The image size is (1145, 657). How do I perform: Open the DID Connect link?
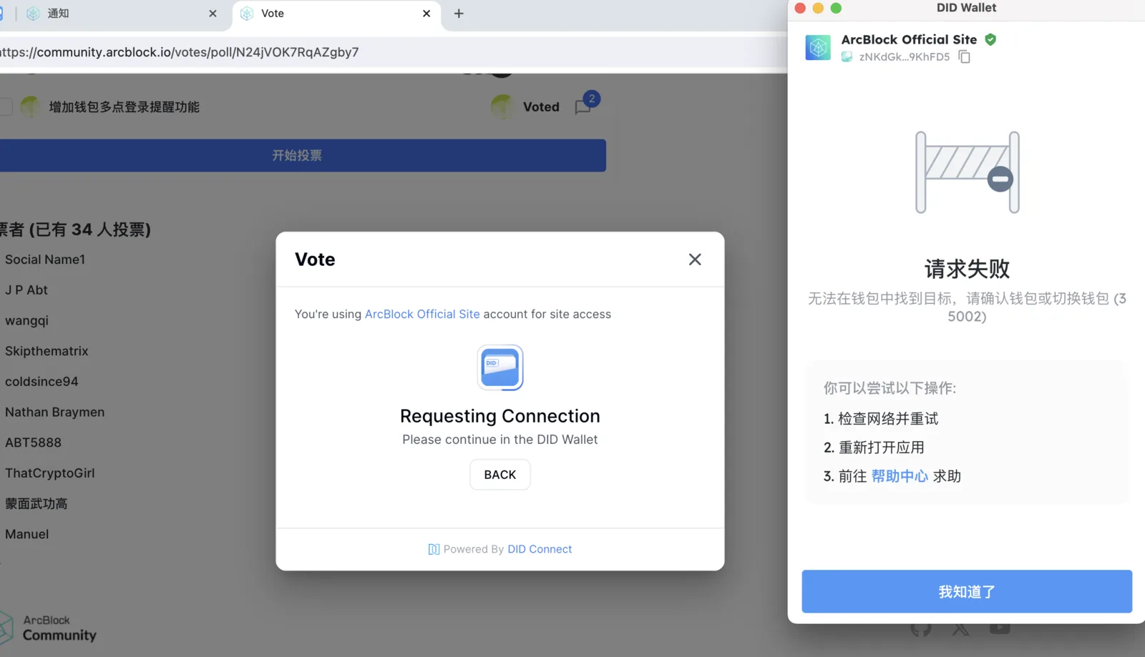[540, 549]
